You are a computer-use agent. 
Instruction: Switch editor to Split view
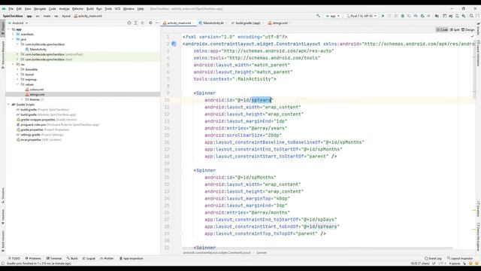[455, 30]
